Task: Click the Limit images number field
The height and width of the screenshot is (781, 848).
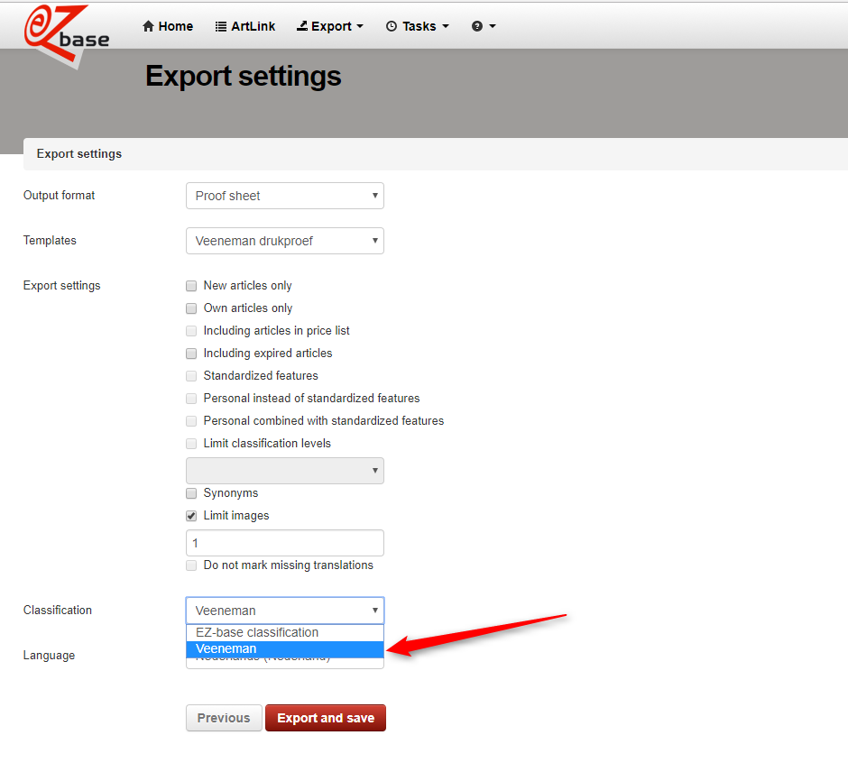Action: pyautogui.click(x=285, y=543)
